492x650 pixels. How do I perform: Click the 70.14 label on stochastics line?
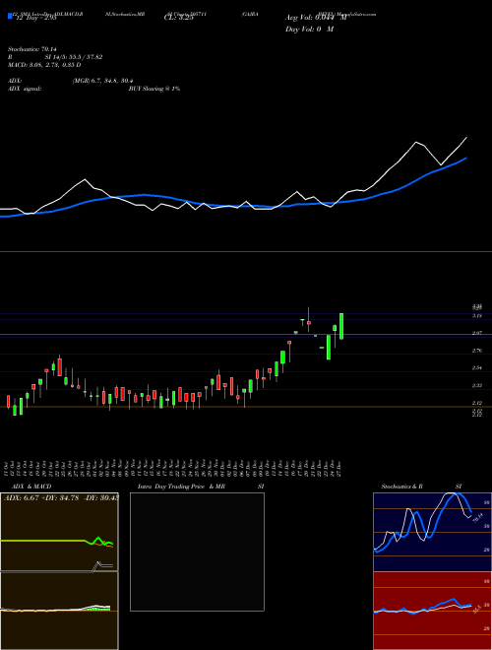pos(478,518)
